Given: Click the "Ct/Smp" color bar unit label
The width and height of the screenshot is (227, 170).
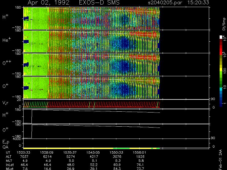Looking at the screenshot, I should pyautogui.click(x=224, y=24).
